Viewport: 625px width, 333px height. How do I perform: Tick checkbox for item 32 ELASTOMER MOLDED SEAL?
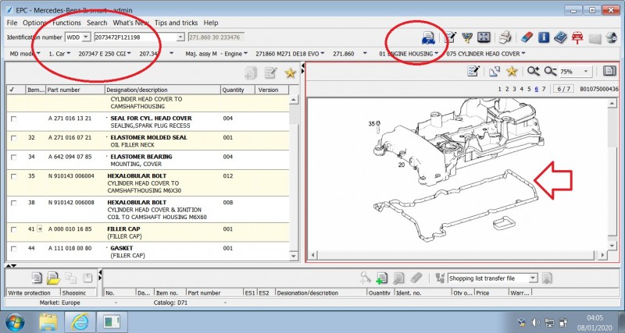tap(13, 138)
